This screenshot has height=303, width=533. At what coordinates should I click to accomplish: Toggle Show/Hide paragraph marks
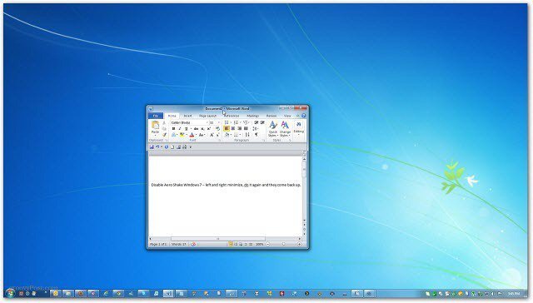tap(257, 135)
